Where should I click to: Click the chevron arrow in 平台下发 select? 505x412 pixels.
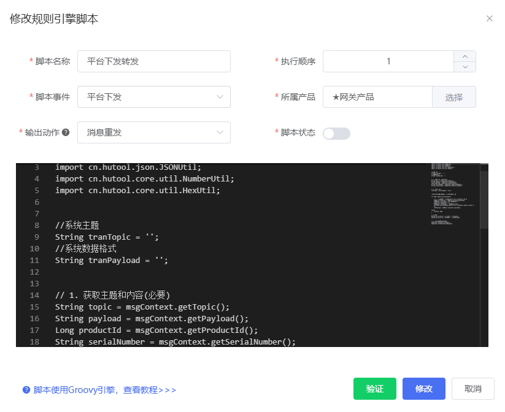tap(220, 97)
